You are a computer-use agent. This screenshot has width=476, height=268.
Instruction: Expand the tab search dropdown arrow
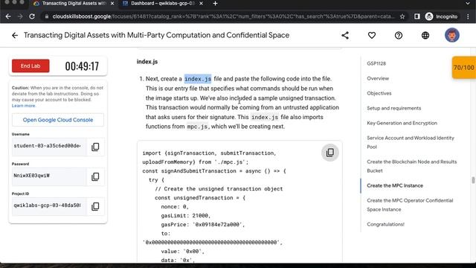[x=468, y=3]
